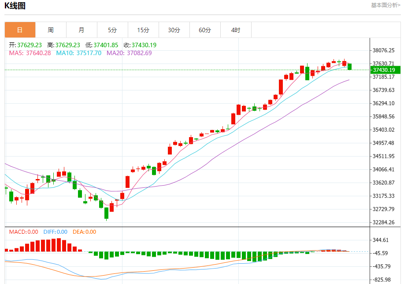Click the 33175.33 axis label

383,196
